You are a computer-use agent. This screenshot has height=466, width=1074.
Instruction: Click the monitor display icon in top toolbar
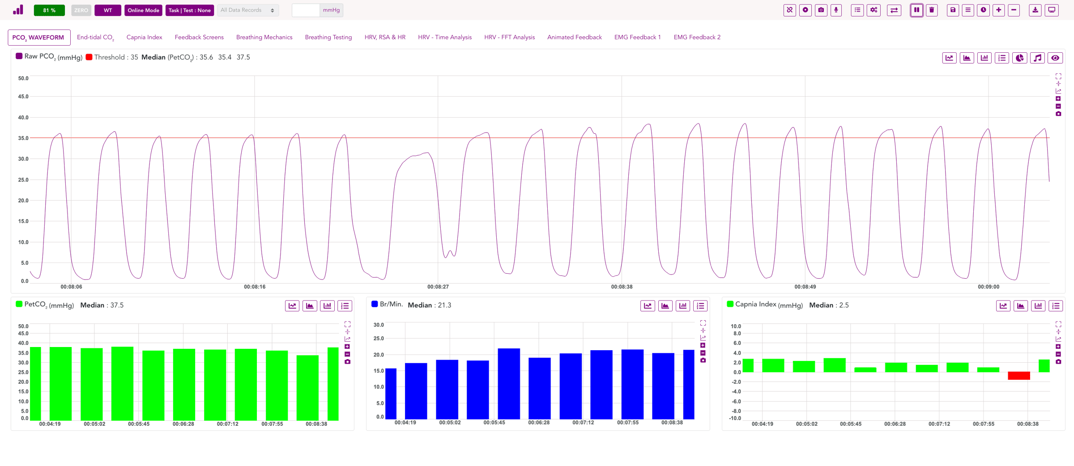click(1052, 10)
